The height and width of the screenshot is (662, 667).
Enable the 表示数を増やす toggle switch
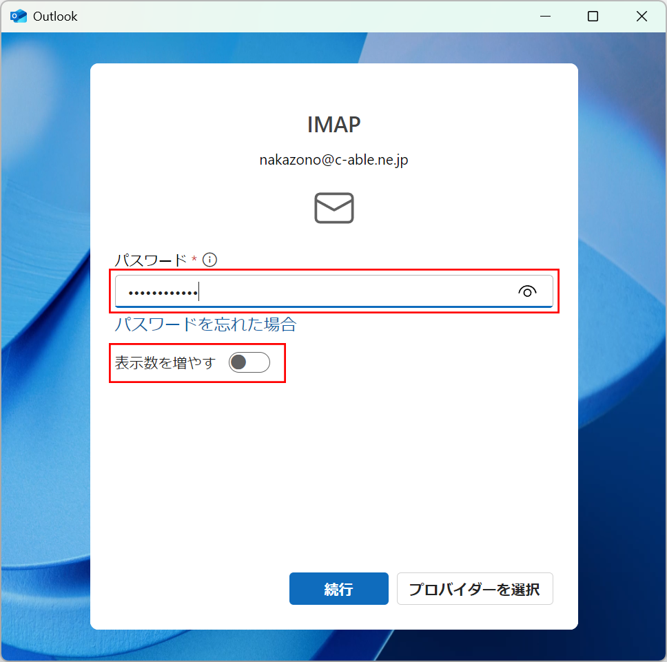(249, 362)
